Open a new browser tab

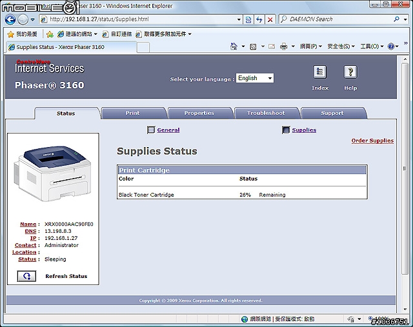click(x=143, y=48)
